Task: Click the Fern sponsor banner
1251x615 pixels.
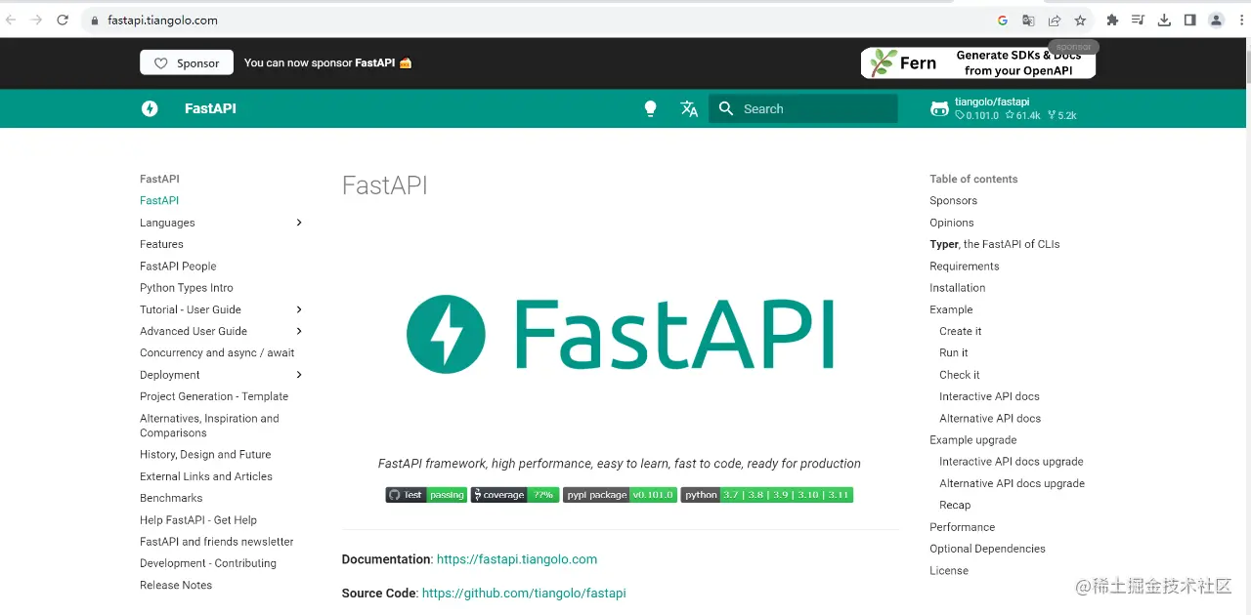Action: [978, 62]
